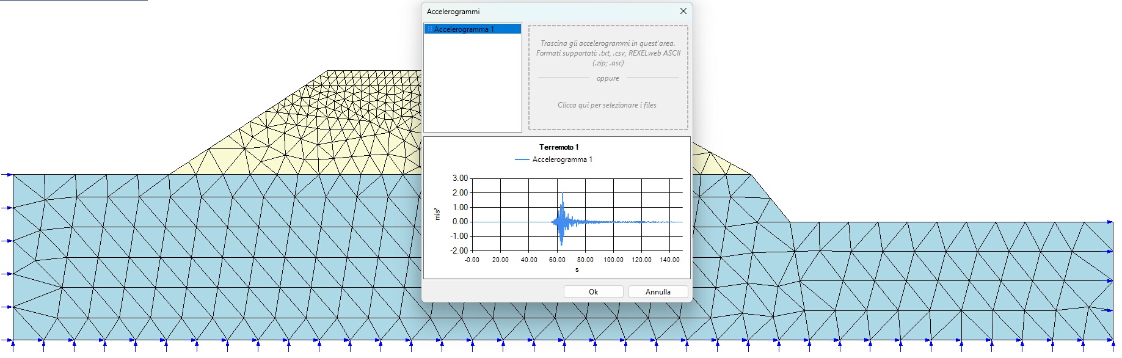Click the Terremoto 1 chart title

pyautogui.click(x=559, y=147)
